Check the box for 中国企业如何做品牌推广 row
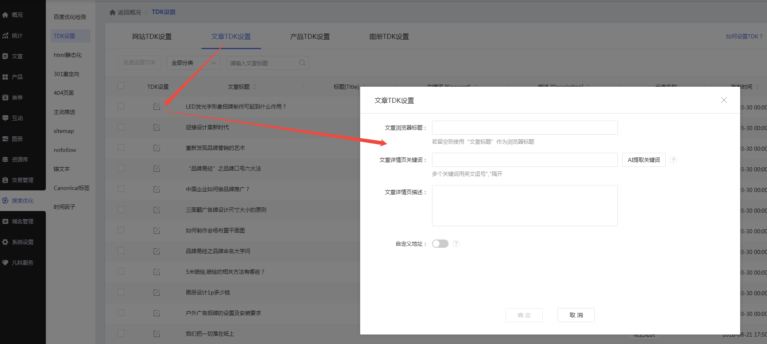767x344 pixels. [121, 189]
